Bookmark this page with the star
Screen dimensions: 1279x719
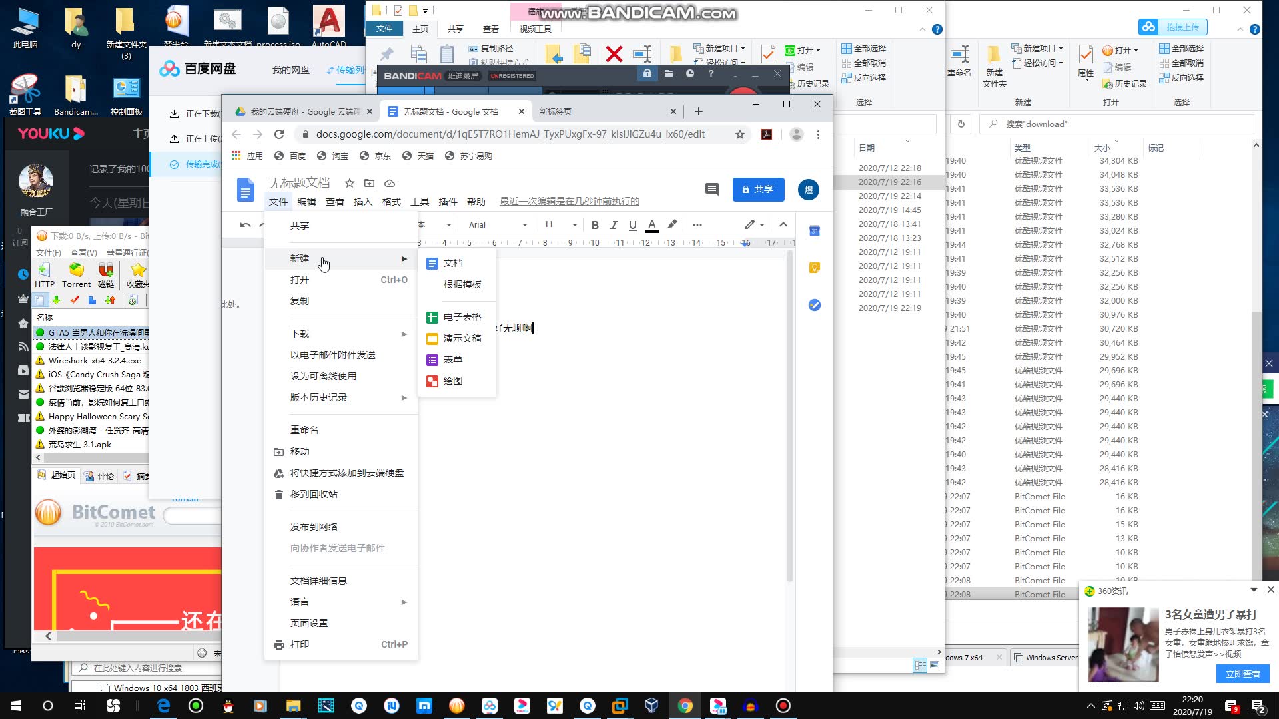tap(740, 134)
